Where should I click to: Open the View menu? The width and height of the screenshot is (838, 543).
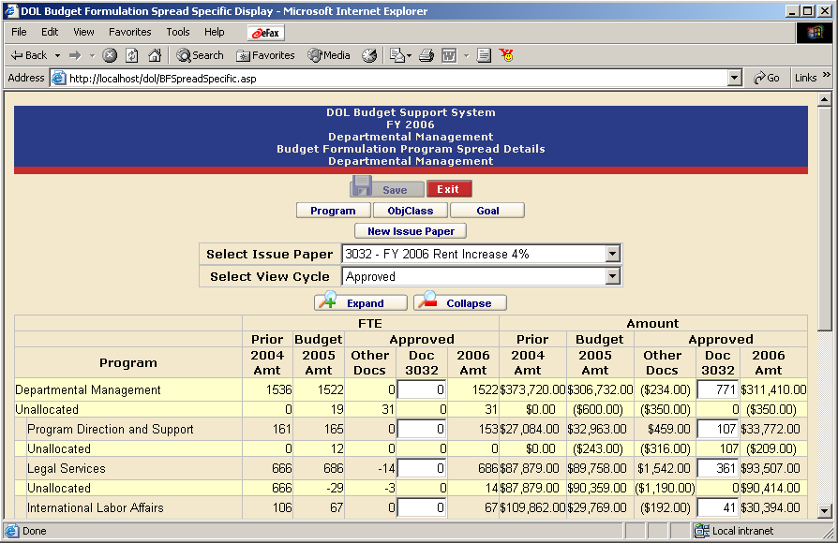[83, 32]
